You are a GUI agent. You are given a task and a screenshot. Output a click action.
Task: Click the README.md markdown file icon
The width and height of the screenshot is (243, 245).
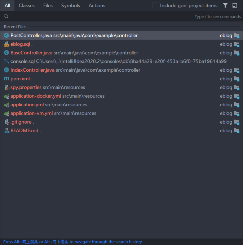tap(6, 130)
